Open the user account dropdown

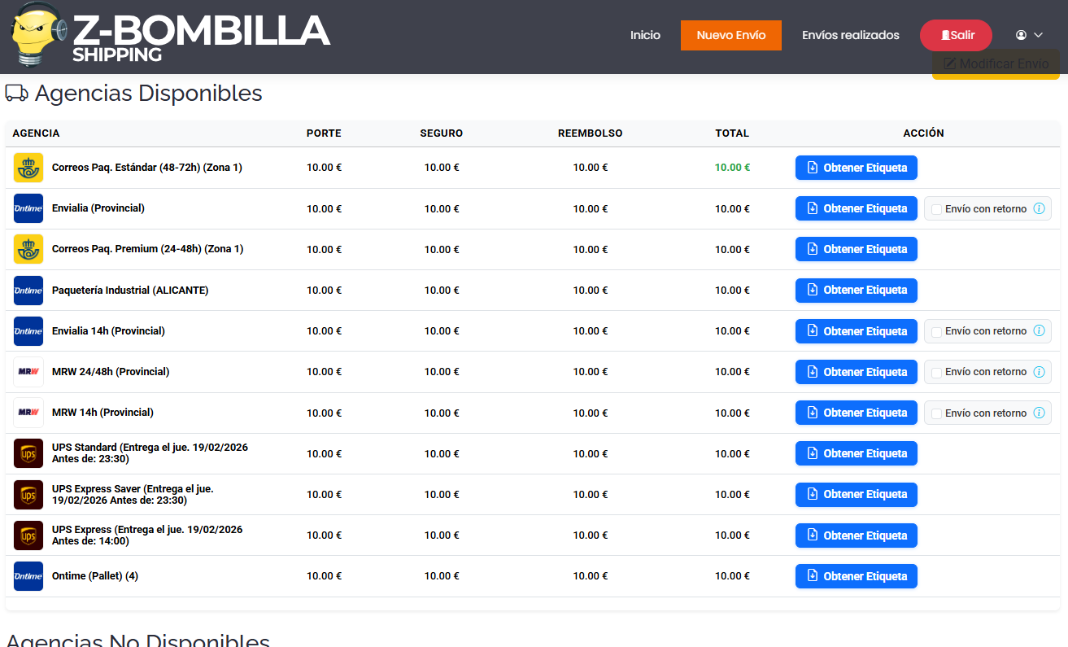[1029, 35]
